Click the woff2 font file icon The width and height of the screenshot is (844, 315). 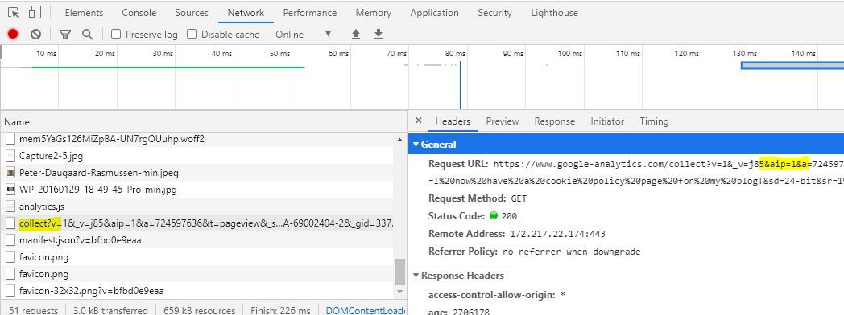click(x=10, y=139)
